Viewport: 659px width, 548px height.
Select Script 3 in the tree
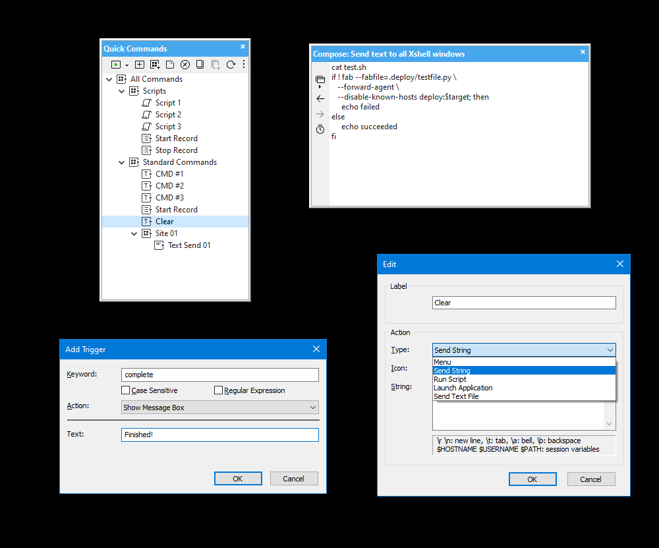pos(168,126)
